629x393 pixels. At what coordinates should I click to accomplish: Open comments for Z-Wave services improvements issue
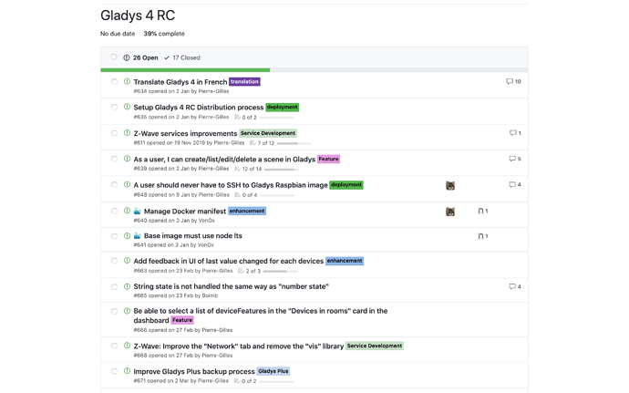click(x=512, y=133)
